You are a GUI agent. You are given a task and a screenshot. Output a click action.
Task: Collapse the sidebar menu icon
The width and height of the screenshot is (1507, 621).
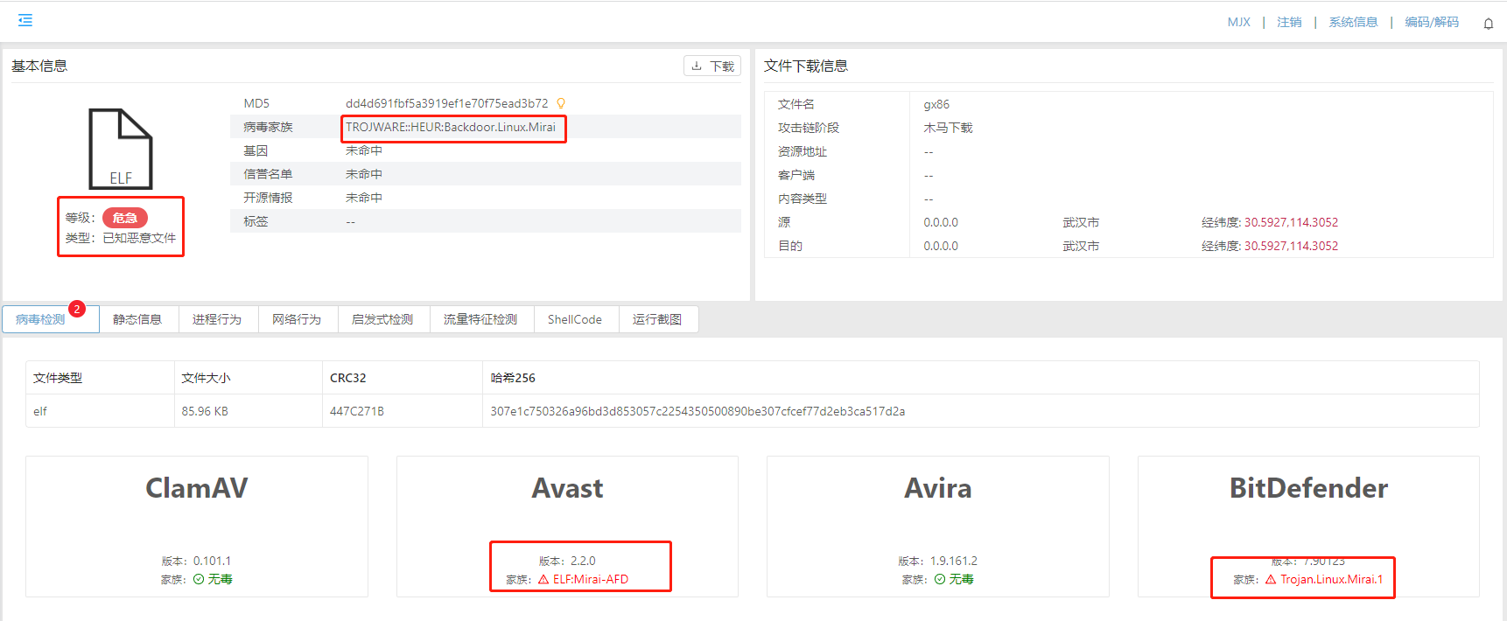[x=25, y=20]
